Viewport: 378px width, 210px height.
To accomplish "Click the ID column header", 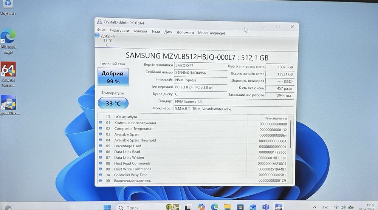I will coord(108,117).
